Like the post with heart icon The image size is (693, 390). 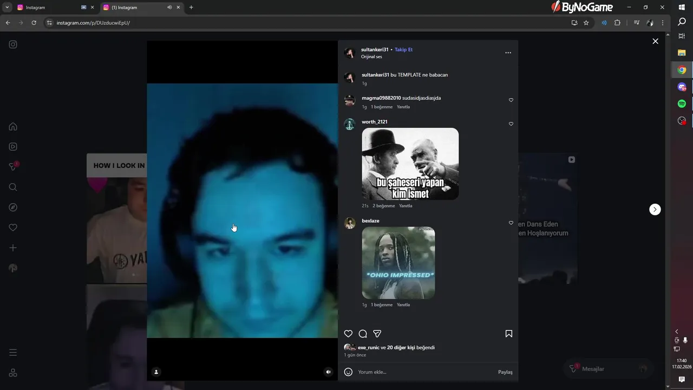(x=349, y=334)
